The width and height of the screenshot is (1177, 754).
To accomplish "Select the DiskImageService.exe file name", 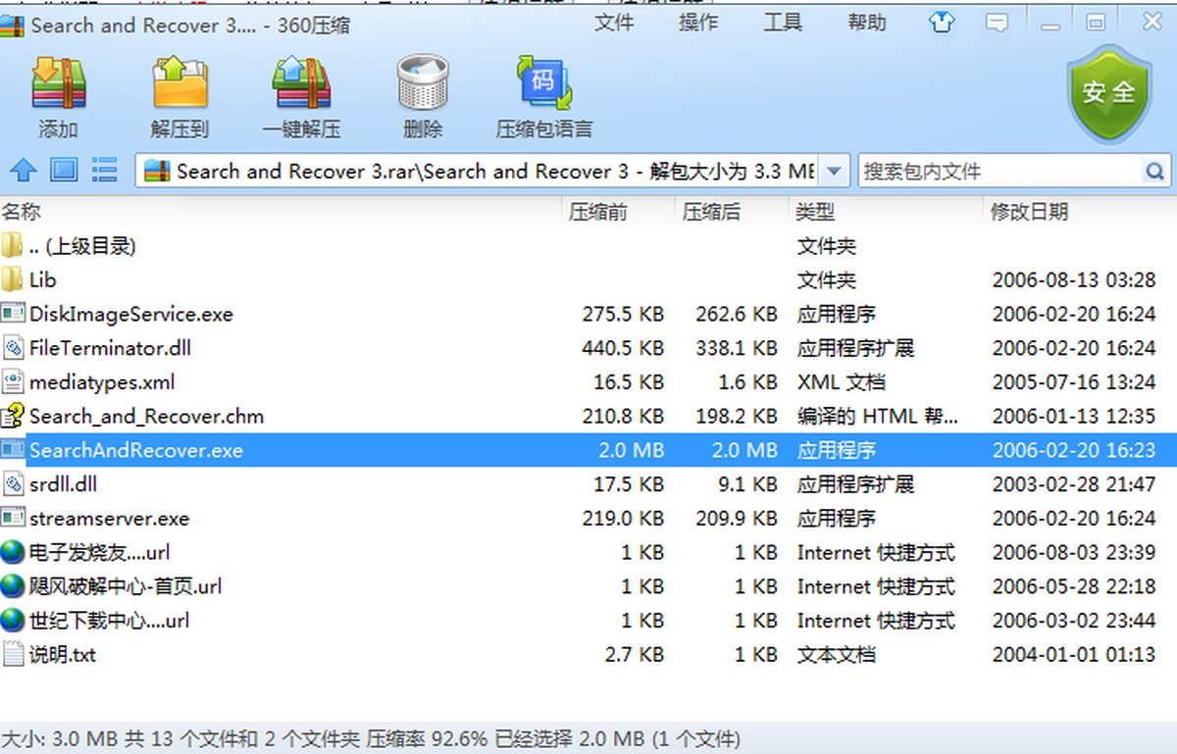I will pos(131,315).
